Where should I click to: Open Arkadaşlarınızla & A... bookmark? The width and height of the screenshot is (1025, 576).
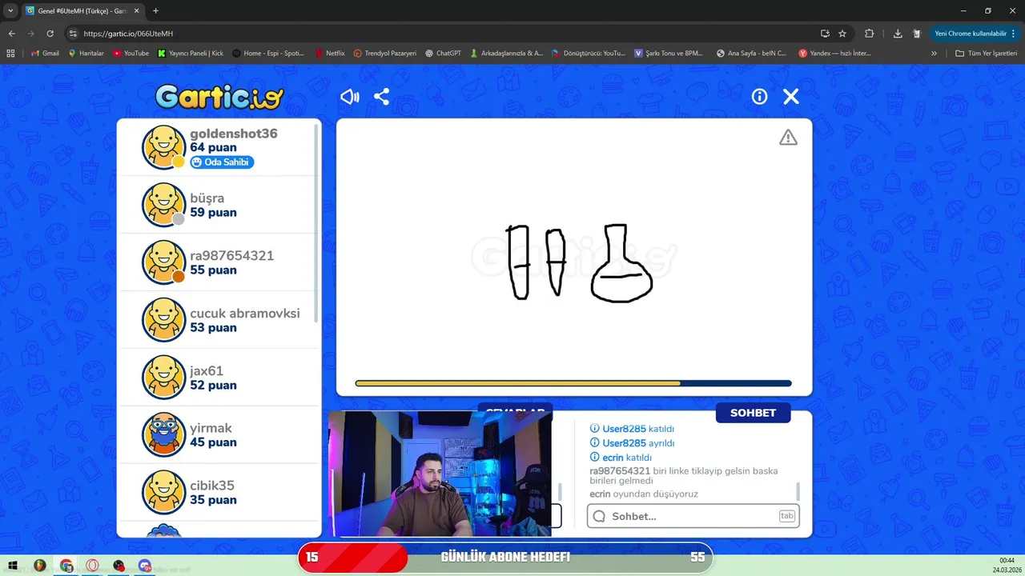pyautogui.click(x=507, y=54)
